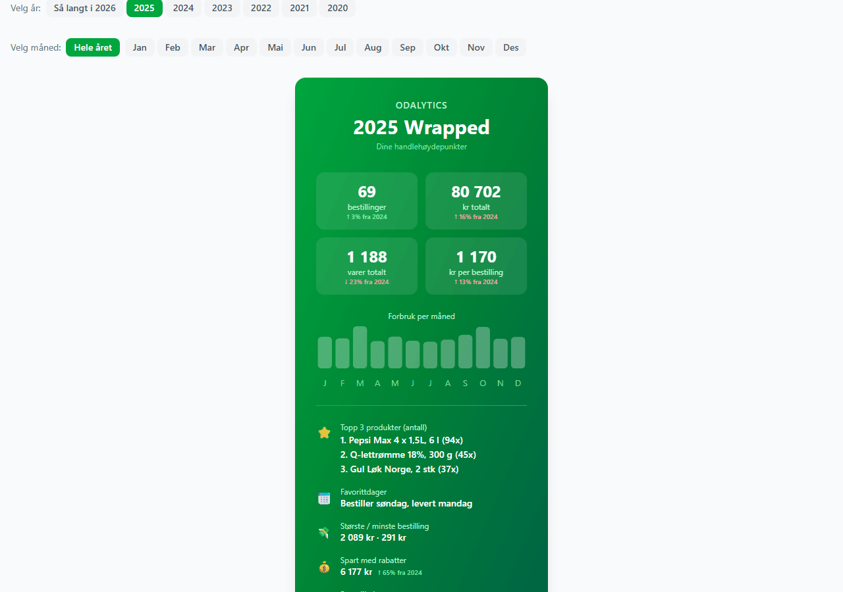Select the year 2024 filter

(183, 8)
